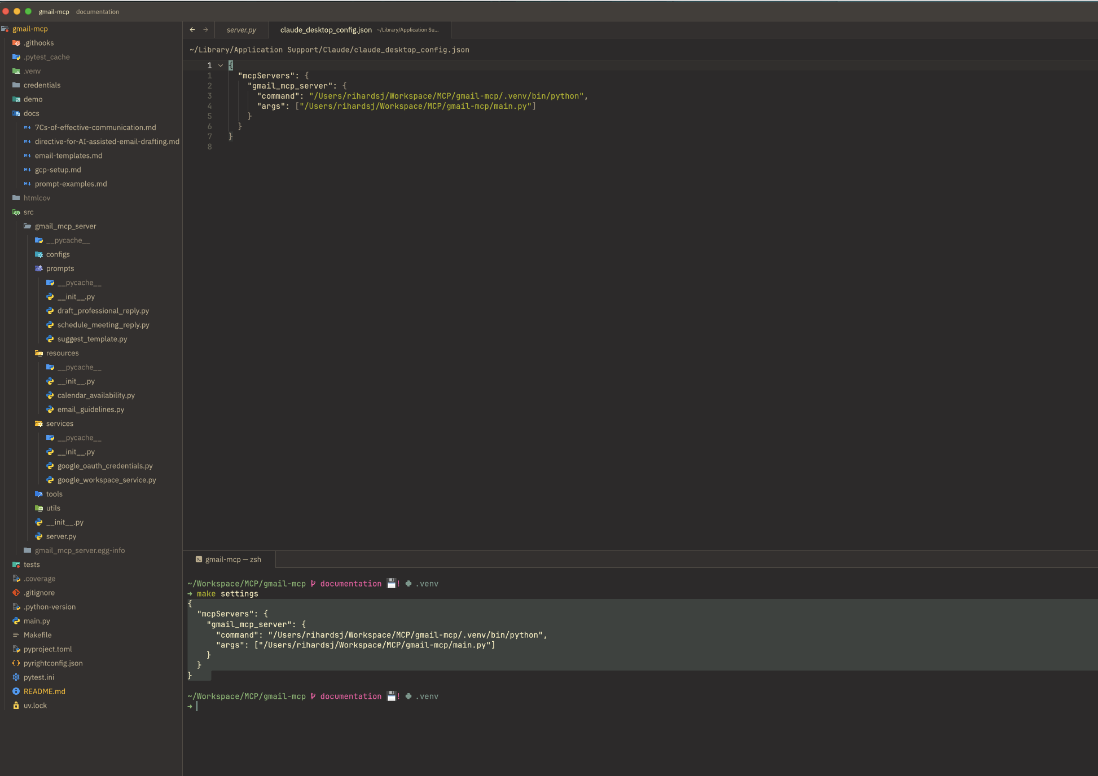Open gcp-setup.md in docs

click(x=58, y=170)
